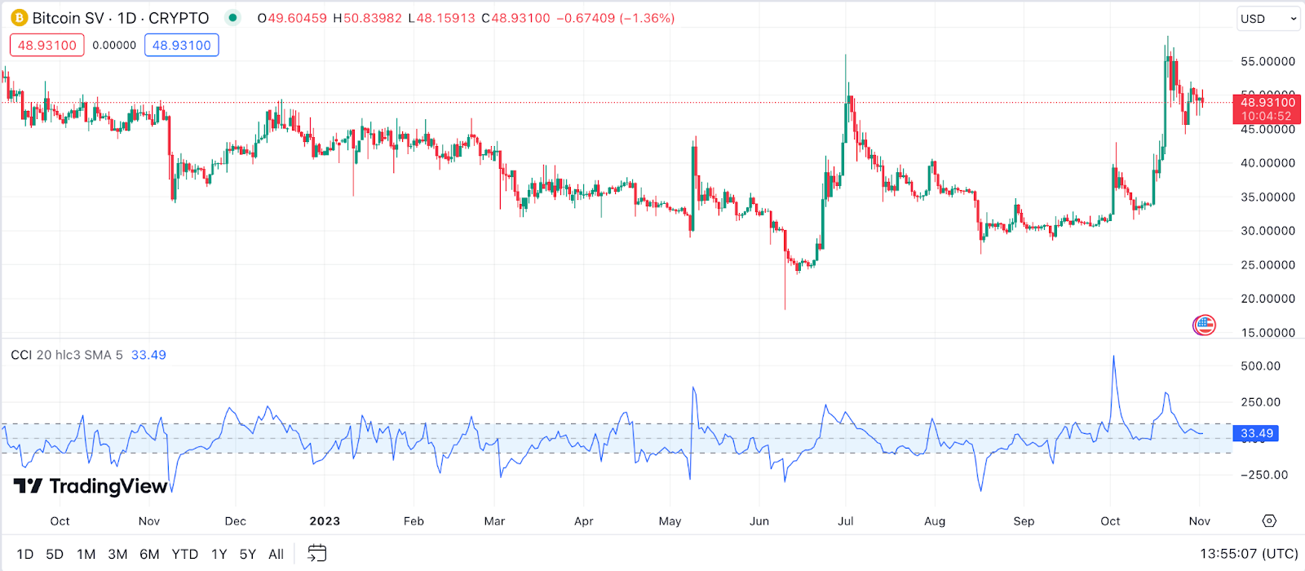Click the 20.00000 price axis label

[x=1267, y=299]
